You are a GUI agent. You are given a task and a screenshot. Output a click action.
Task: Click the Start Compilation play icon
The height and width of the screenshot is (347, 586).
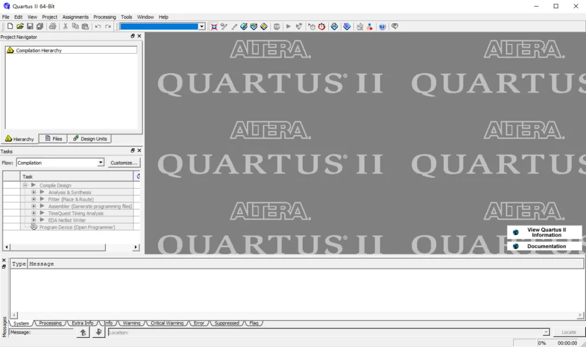click(289, 26)
